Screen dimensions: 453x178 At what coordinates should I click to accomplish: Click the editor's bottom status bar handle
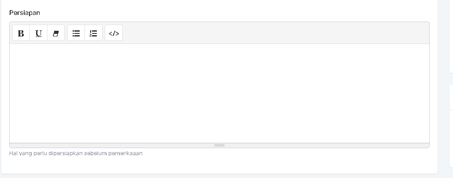[x=219, y=145]
